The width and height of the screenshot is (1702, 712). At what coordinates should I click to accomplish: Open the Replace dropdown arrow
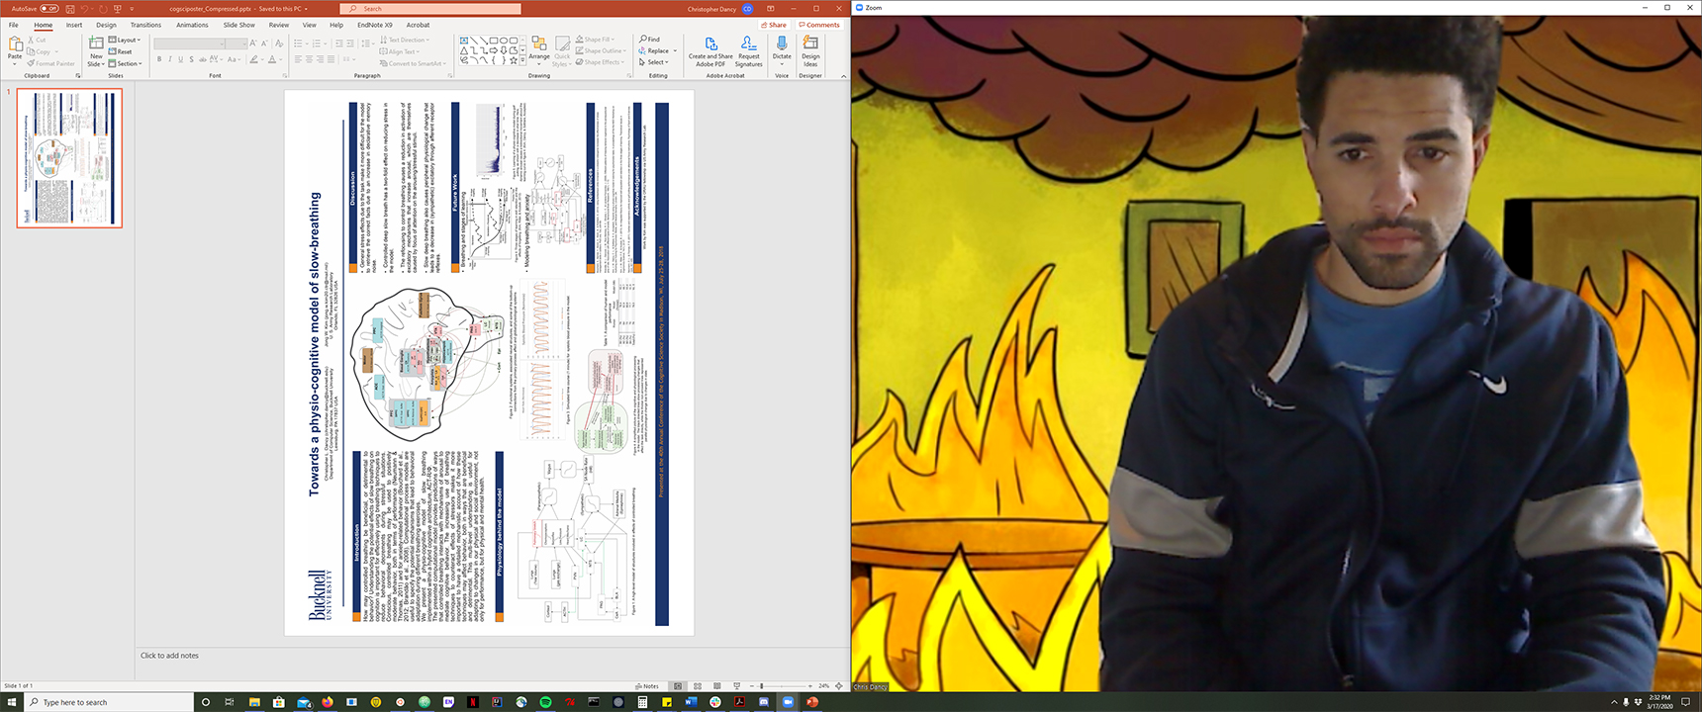point(676,51)
